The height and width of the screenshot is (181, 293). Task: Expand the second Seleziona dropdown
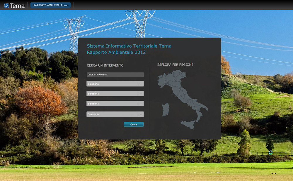click(x=112, y=94)
